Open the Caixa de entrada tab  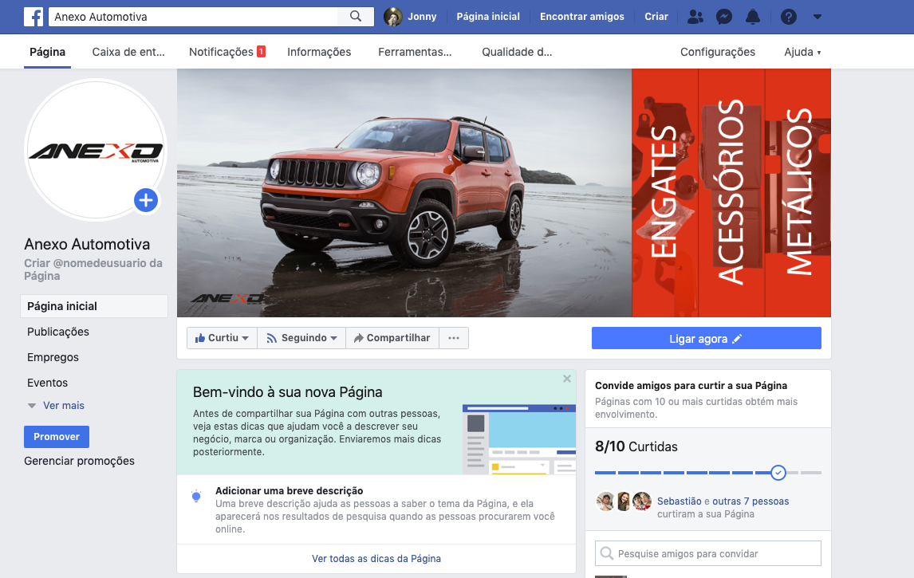click(x=128, y=52)
